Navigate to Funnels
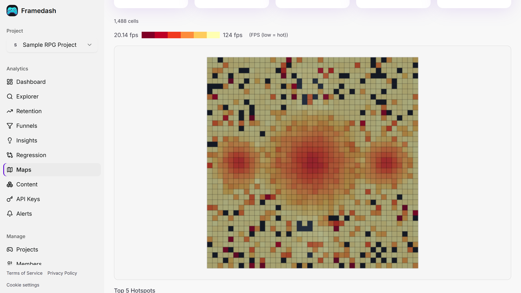 click(x=52, y=126)
